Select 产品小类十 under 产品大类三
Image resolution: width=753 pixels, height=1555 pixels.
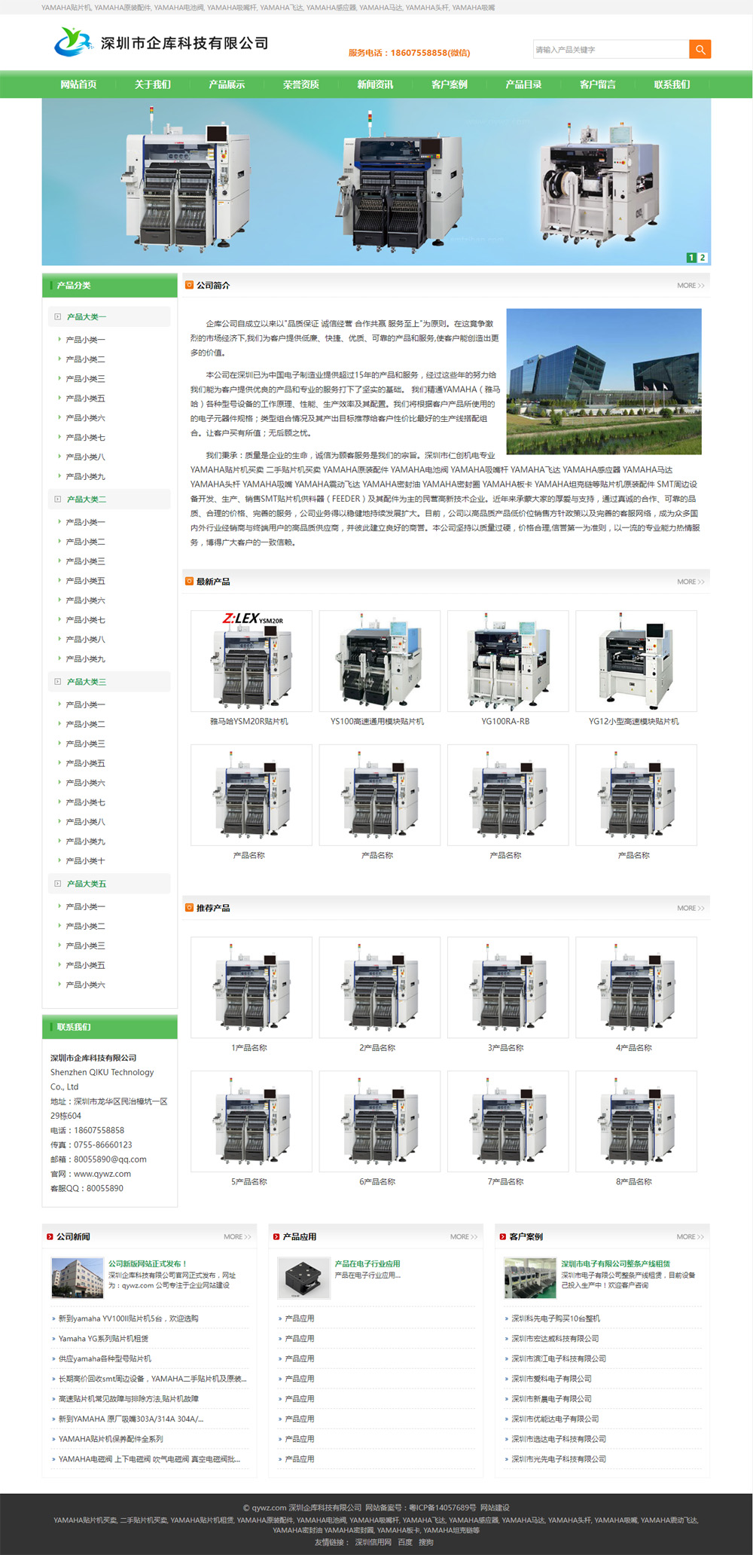click(x=85, y=860)
